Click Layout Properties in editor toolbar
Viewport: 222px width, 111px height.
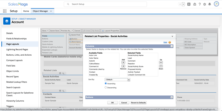(x=110, y=30)
